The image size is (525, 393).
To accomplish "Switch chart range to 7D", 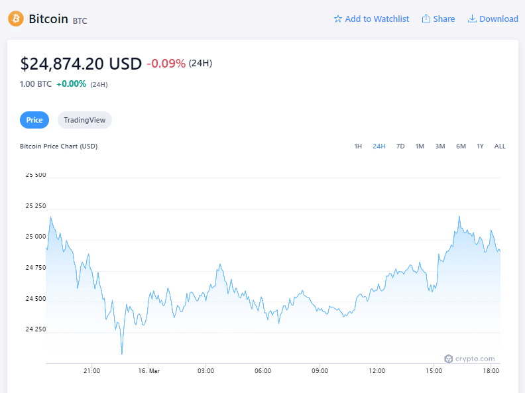I will [400, 146].
